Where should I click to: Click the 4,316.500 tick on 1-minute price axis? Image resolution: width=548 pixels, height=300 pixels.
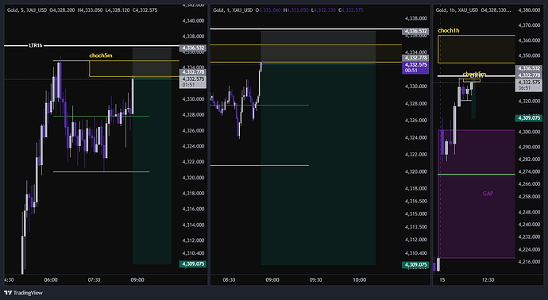416,201
